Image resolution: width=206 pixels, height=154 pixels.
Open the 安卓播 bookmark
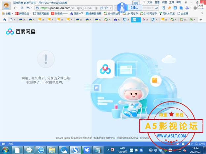(x=183, y=13)
